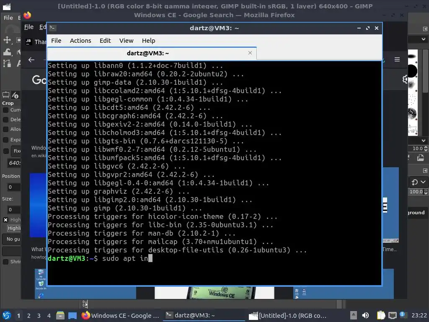Open the terminal File menu

pos(56,41)
